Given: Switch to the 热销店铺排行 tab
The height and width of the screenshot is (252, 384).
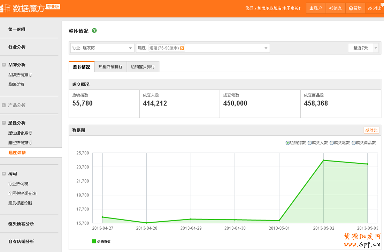Looking at the screenshot, I should coord(110,67).
